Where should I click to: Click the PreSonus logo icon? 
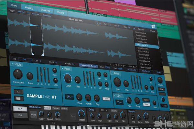point(153,26)
